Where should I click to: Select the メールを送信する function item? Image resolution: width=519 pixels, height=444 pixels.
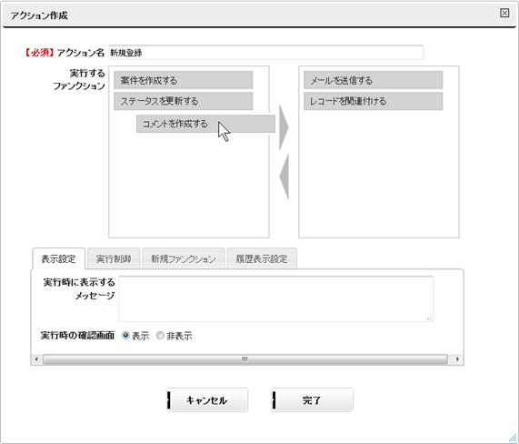[373, 80]
